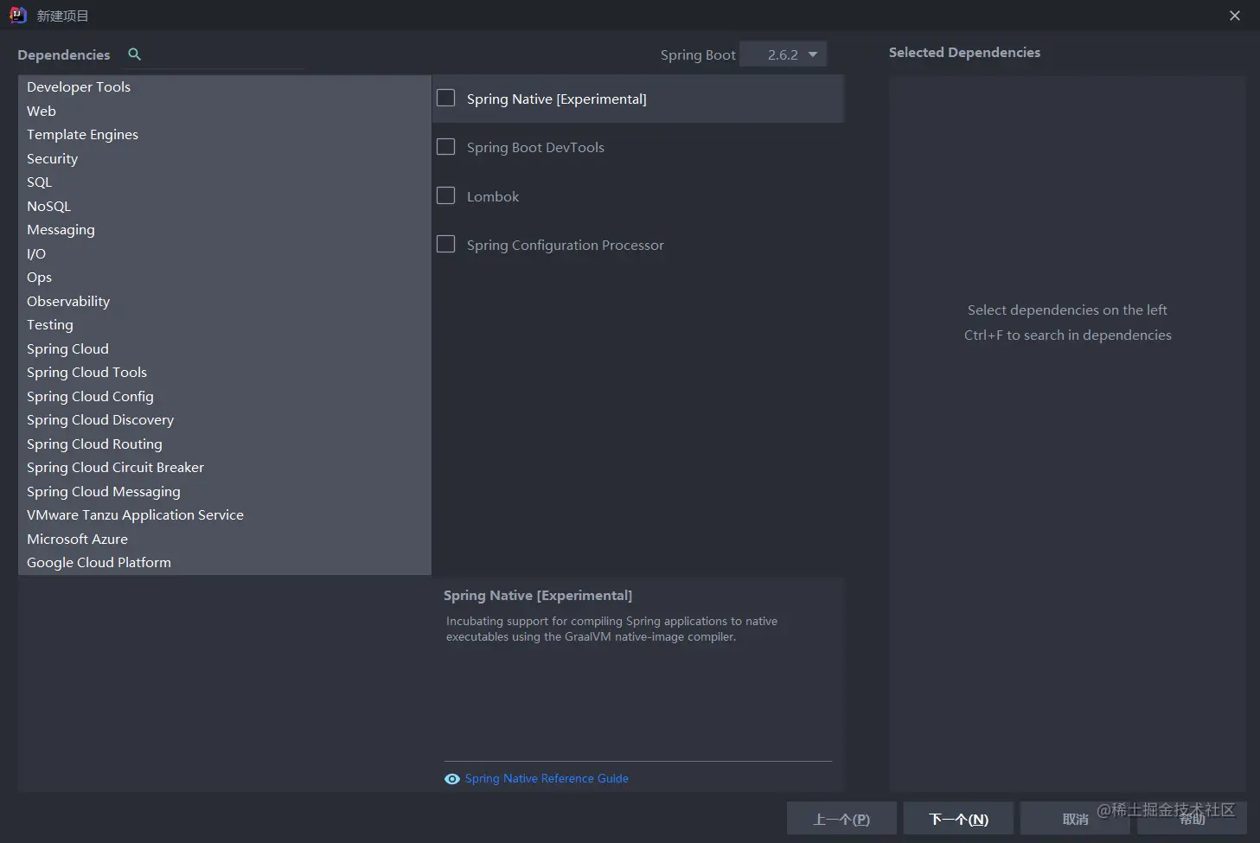
Task: Click the 下一个(N) next button
Action: click(x=958, y=819)
